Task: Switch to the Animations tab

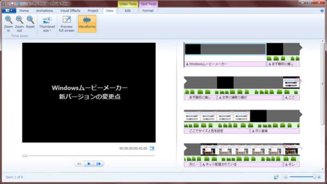Action: pyautogui.click(x=44, y=11)
